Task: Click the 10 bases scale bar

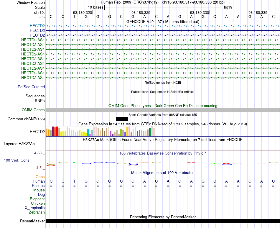Action: point(163,7)
